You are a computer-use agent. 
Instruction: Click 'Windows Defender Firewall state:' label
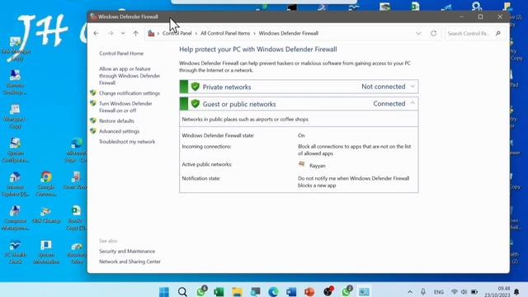218,135
